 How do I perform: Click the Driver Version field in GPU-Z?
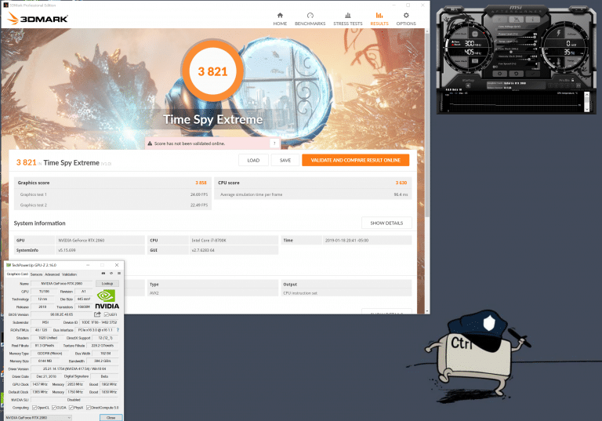click(x=74, y=368)
